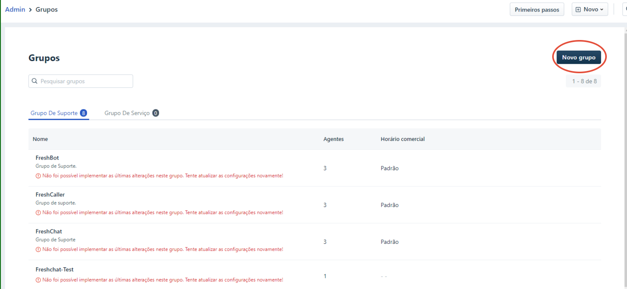The image size is (627, 289).
Task: Click the search magnifier icon
Action: tap(34, 81)
